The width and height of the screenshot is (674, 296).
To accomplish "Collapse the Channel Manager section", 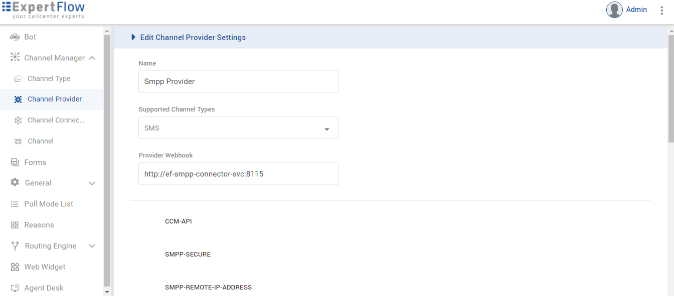I will pos(92,57).
